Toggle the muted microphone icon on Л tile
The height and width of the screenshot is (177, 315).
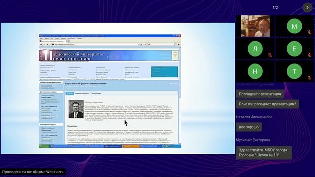pyautogui.click(x=270, y=55)
